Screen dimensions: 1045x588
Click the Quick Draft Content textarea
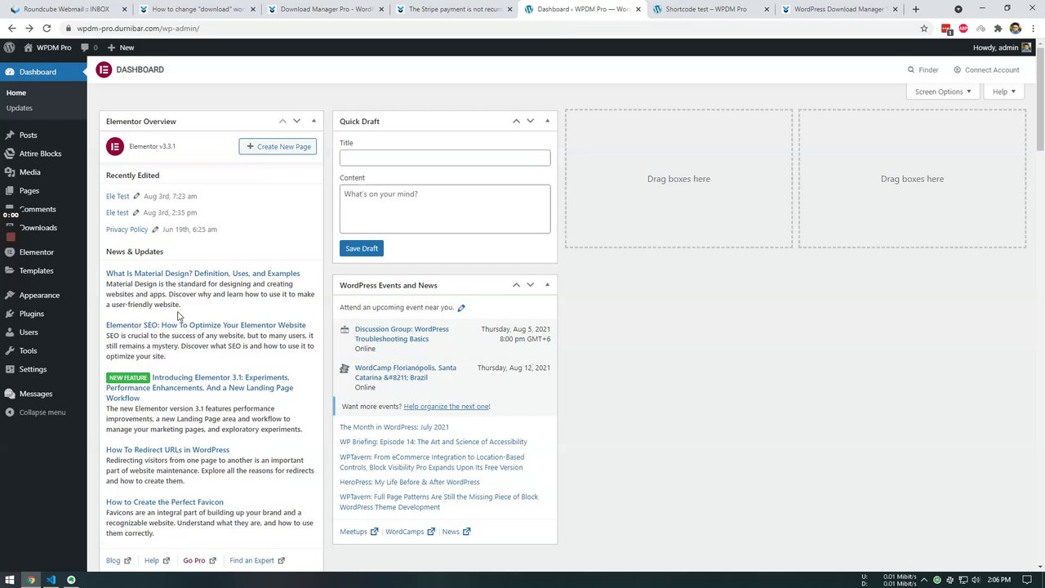[445, 209]
